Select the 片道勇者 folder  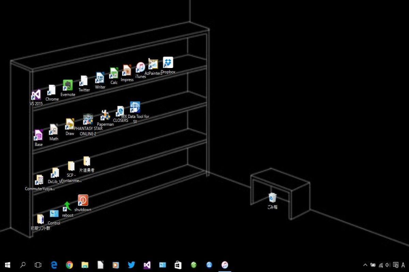(87, 161)
